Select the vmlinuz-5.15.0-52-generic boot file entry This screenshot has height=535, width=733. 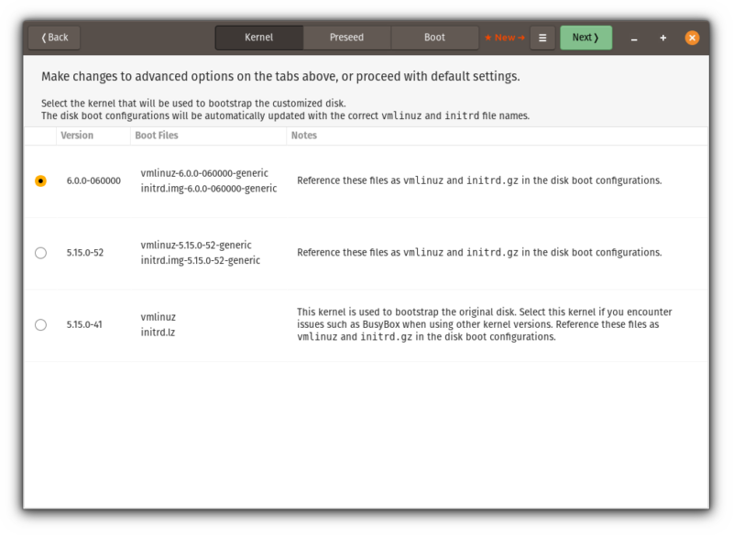pyautogui.click(x=197, y=245)
